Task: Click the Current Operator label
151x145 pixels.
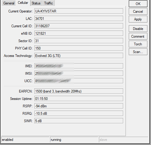Action: pyautogui.click(x=20, y=11)
